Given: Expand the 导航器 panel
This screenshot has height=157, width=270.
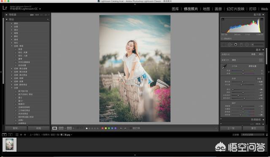Looking at the screenshot, I should (7, 15).
